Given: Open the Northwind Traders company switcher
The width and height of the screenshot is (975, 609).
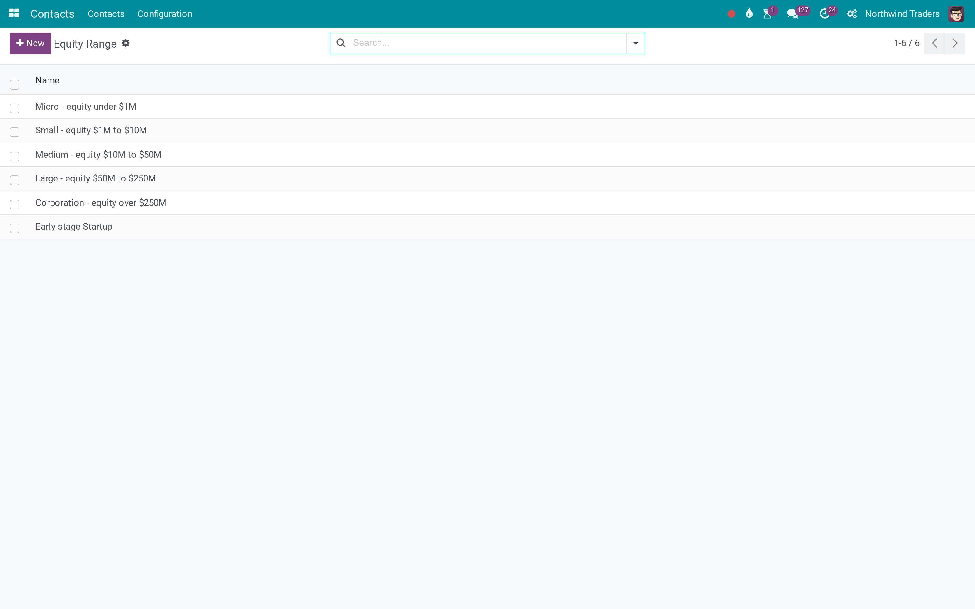Looking at the screenshot, I should point(902,14).
